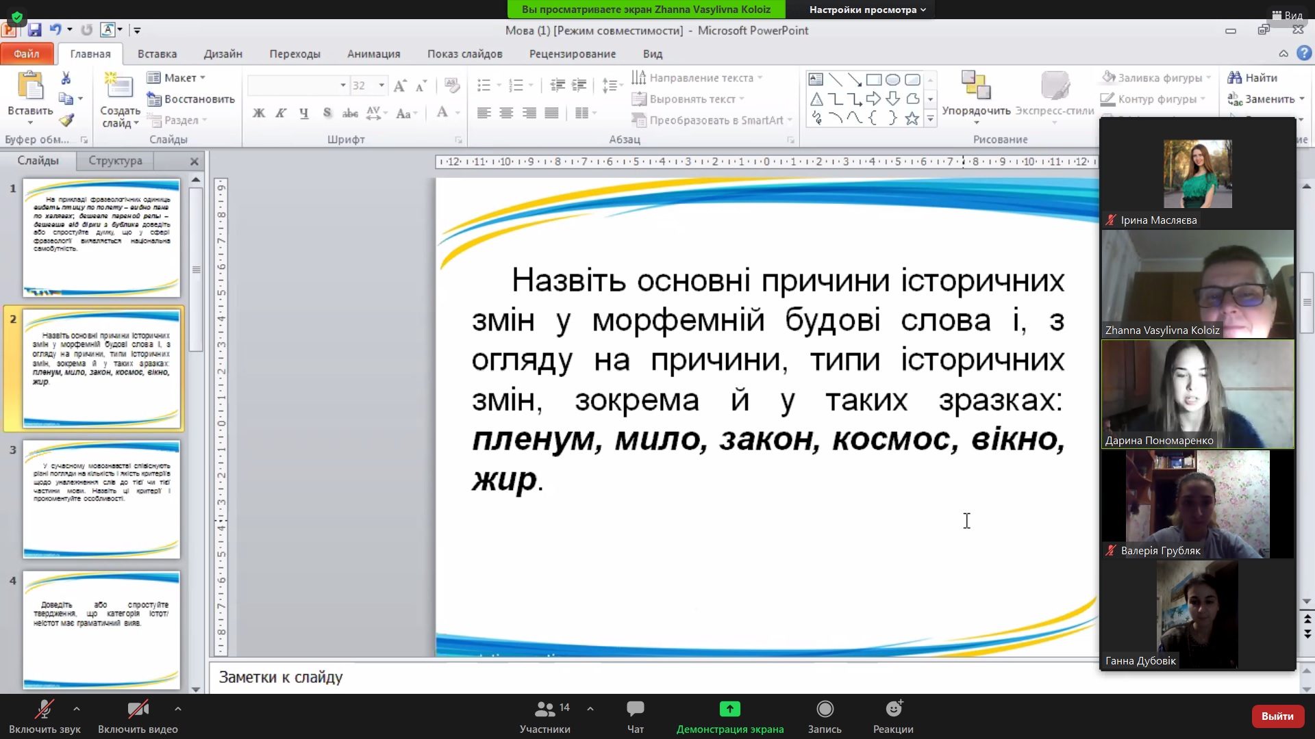Image resolution: width=1315 pixels, height=739 pixels.
Task: Select slide 3 thumbnail
Action: (x=101, y=499)
